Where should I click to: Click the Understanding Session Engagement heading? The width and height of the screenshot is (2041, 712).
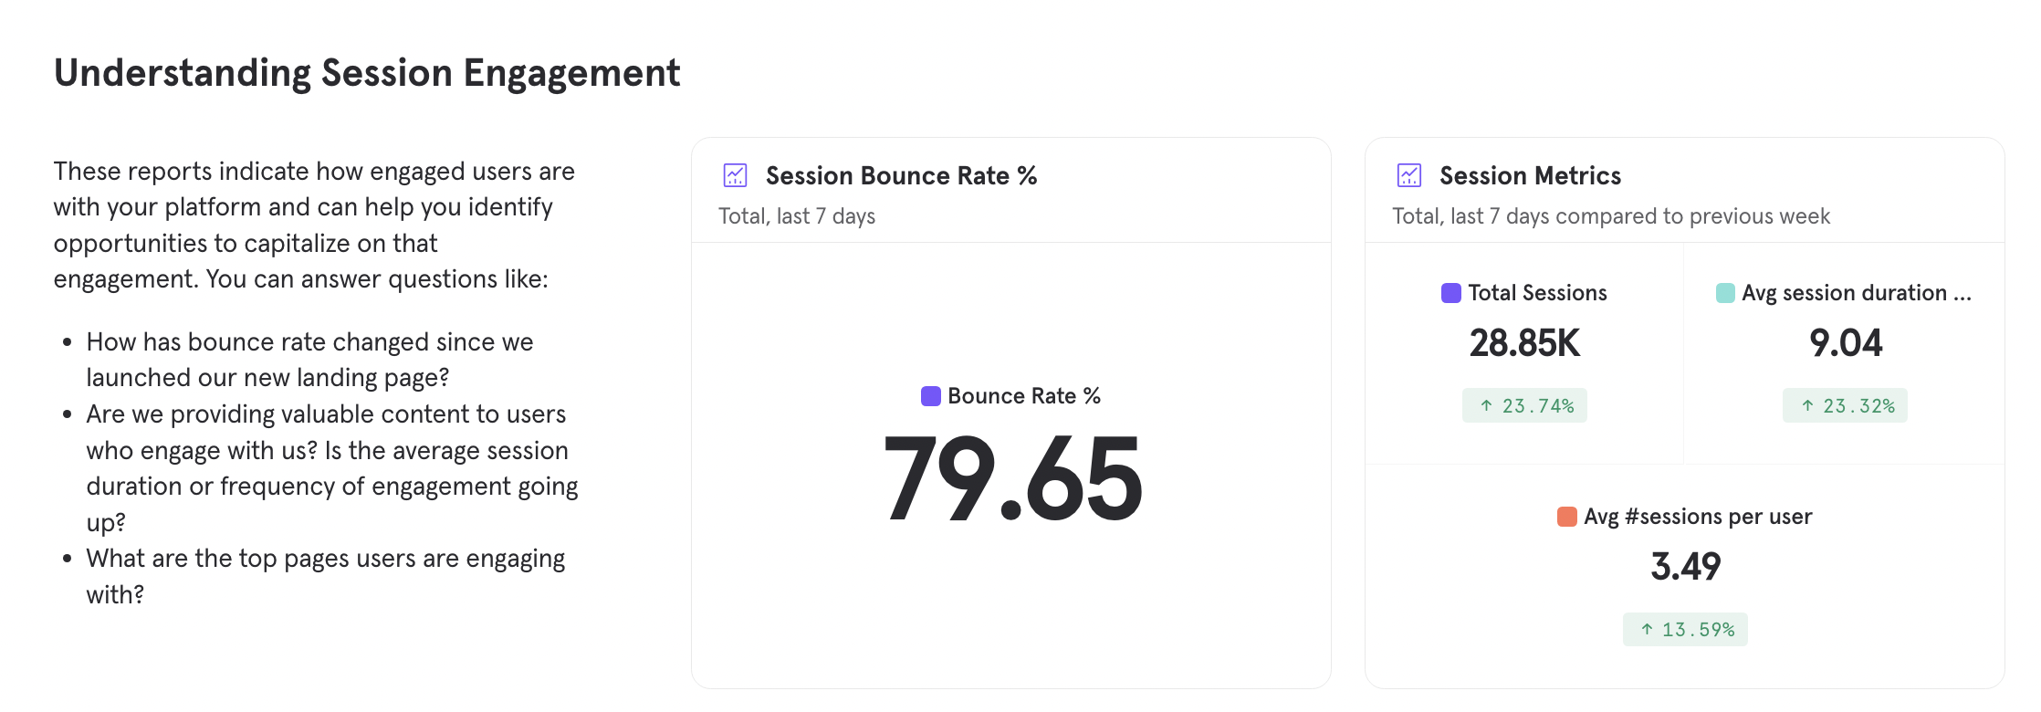(x=367, y=73)
